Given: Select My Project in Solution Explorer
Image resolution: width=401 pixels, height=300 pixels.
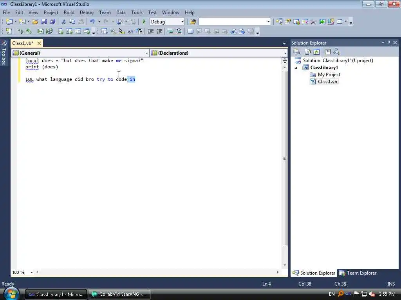Looking at the screenshot, I should [x=329, y=75].
